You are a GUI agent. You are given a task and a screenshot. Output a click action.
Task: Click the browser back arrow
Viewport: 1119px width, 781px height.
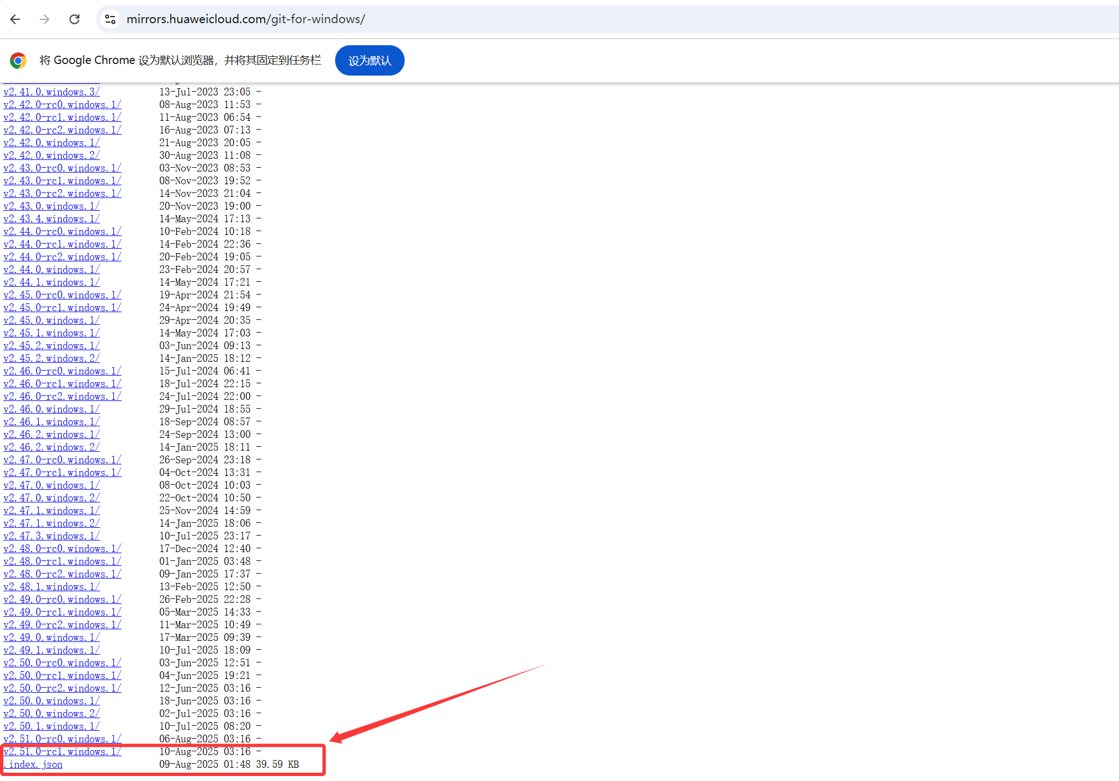[15, 19]
